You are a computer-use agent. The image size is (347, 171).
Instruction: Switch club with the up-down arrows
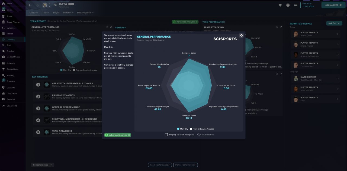click(x=50, y=5)
